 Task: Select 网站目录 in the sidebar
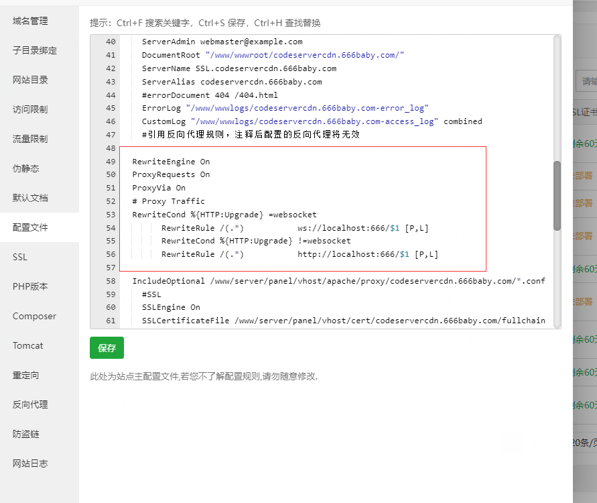pyautogui.click(x=31, y=80)
